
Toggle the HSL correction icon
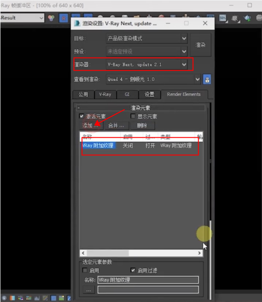(x=20, y=298)
